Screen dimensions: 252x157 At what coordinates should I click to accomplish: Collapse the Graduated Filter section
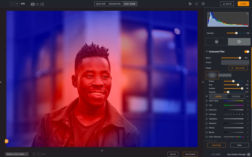coord(207,51)
